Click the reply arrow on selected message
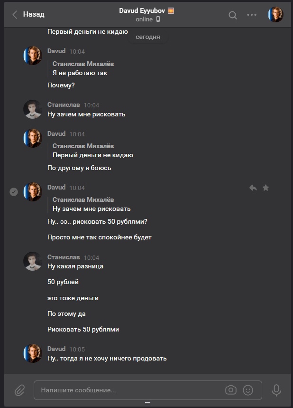Screen dimensions: 293x408 pyautogui.click(x=253, y=188)
